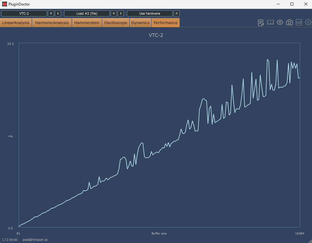Toggle M button next to VTC-2
312x243 pixels.
point(51,13)
